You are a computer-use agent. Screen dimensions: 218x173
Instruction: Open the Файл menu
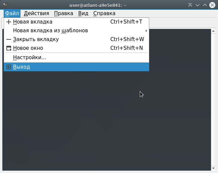[x=12, y=13]
